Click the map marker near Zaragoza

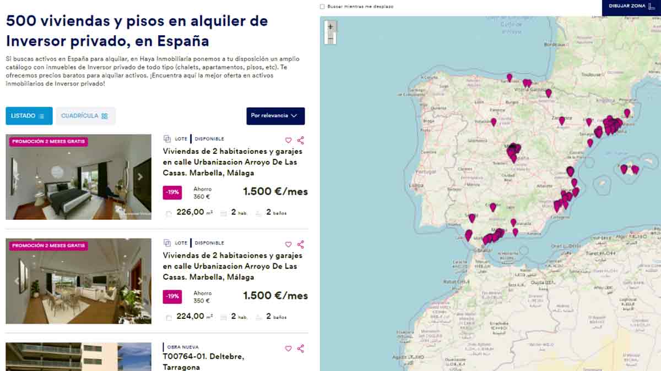point(562,120)
